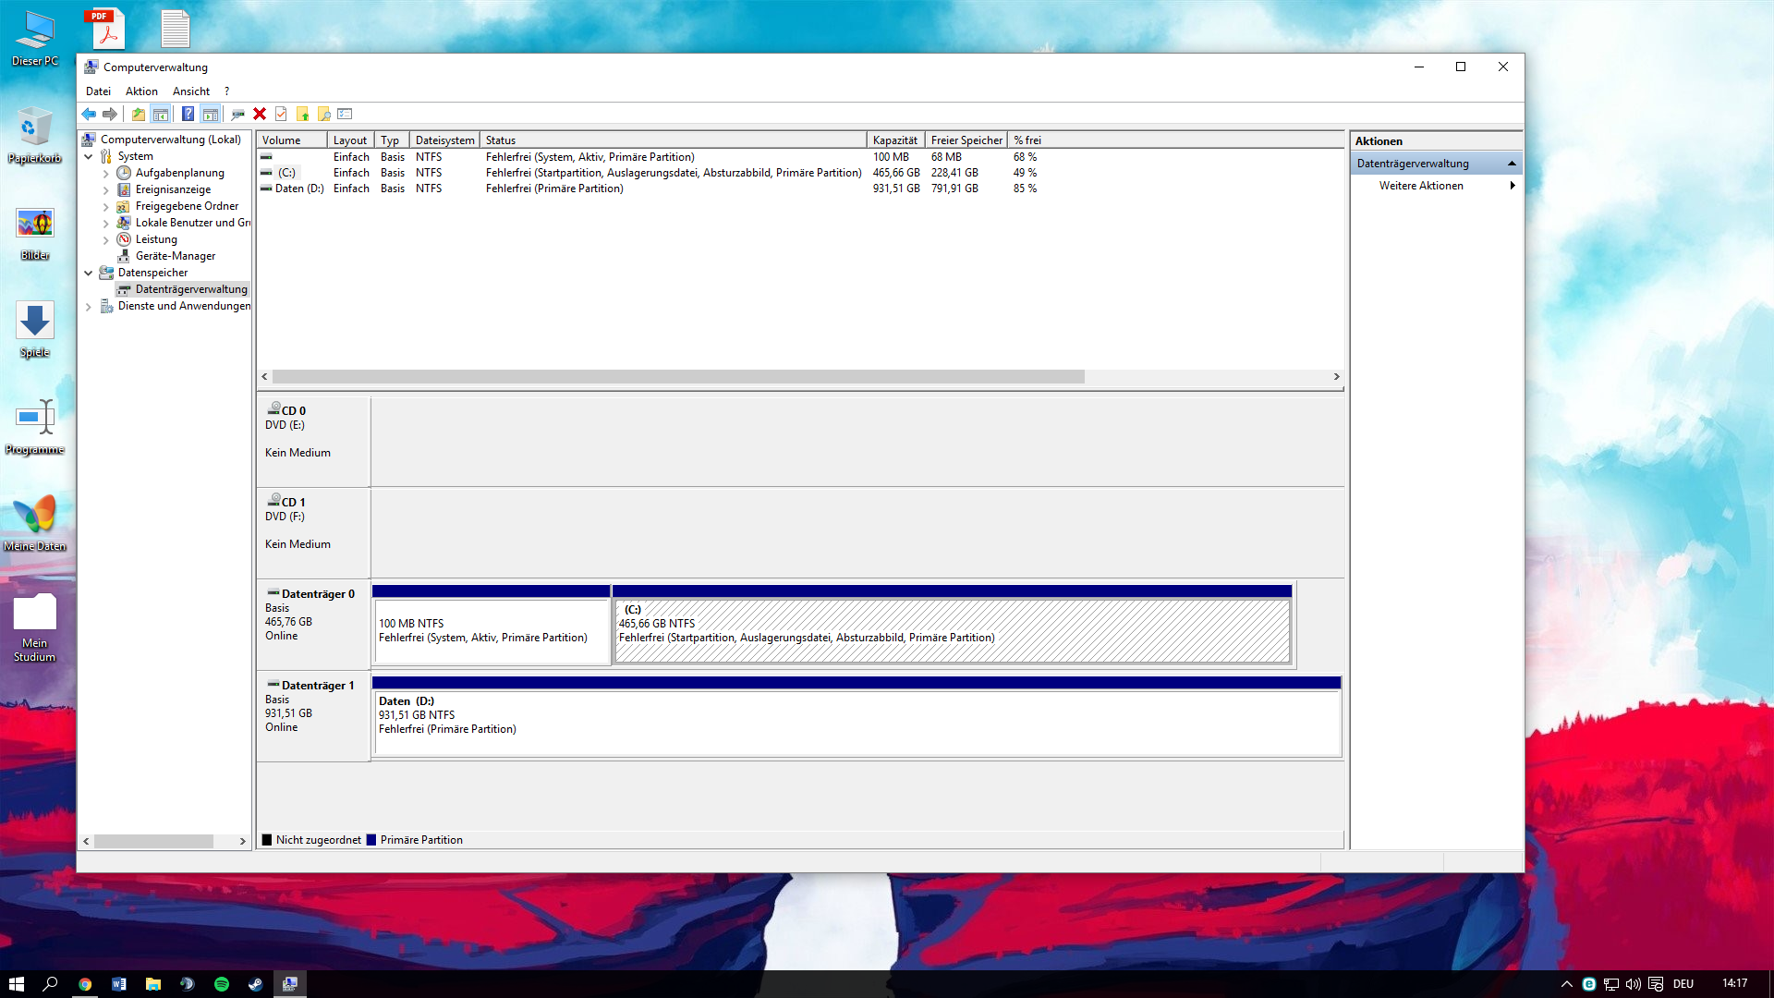Select Geräte-Manager in the tree
The image size is (1774, 998).
tap(175, 256)
